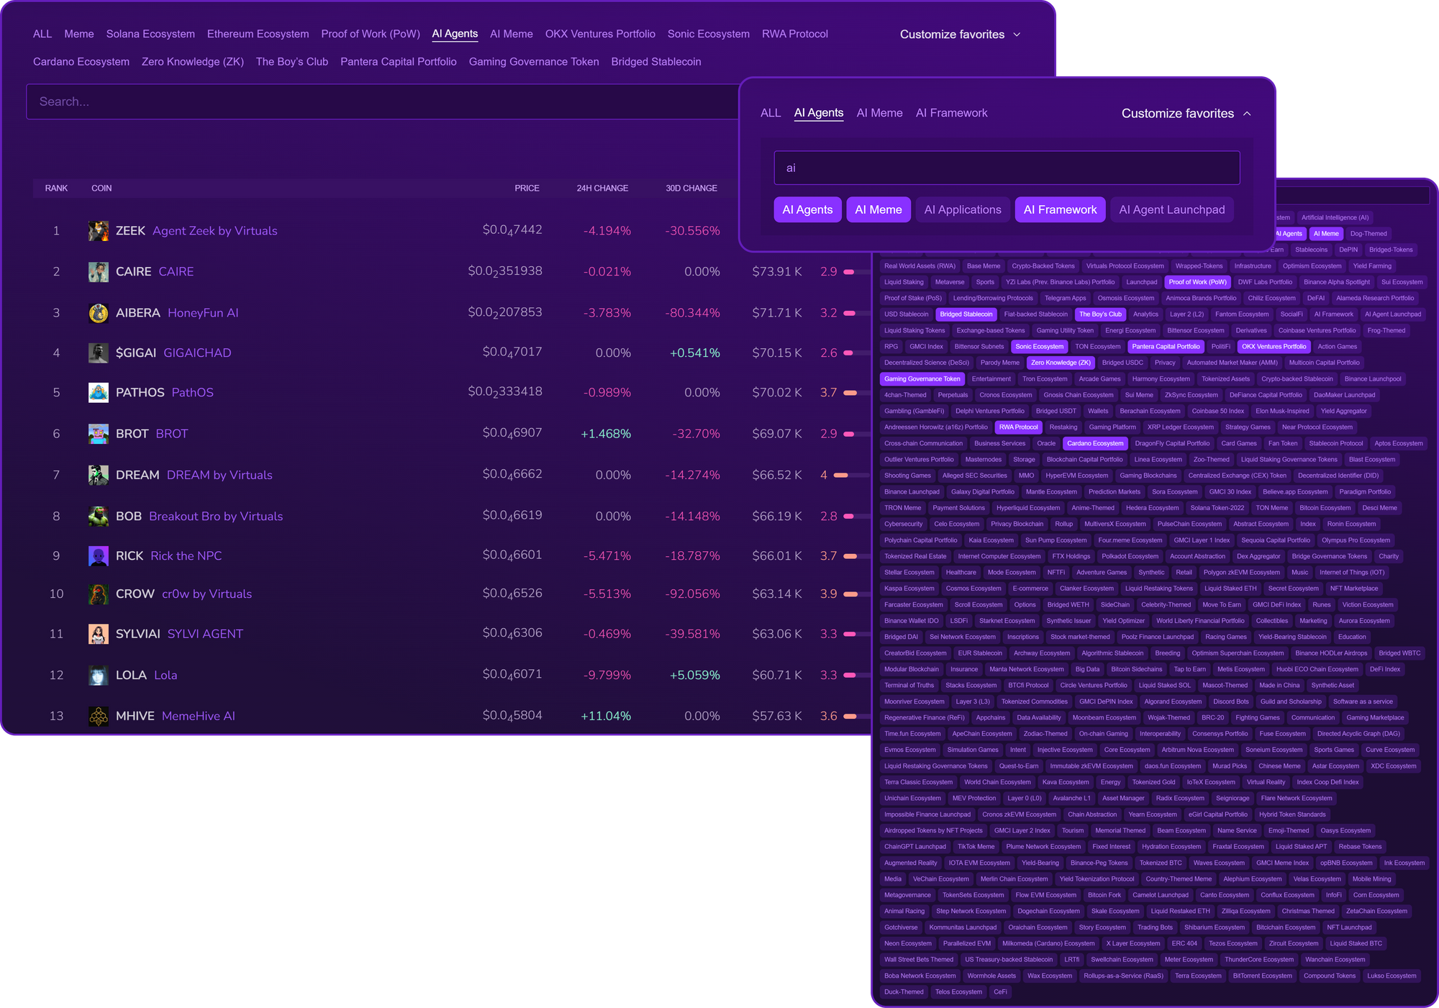Click the ZEEK coin avatar icon
This screenshot has width=1439, height=1008.
pos(99,231)
